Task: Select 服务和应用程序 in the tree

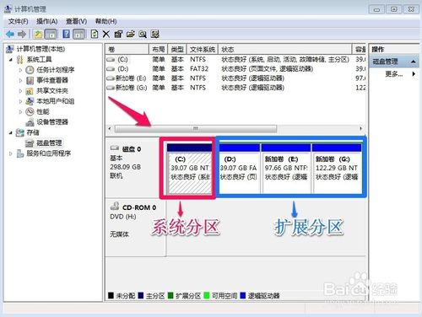Action: (x=48, y=153)
